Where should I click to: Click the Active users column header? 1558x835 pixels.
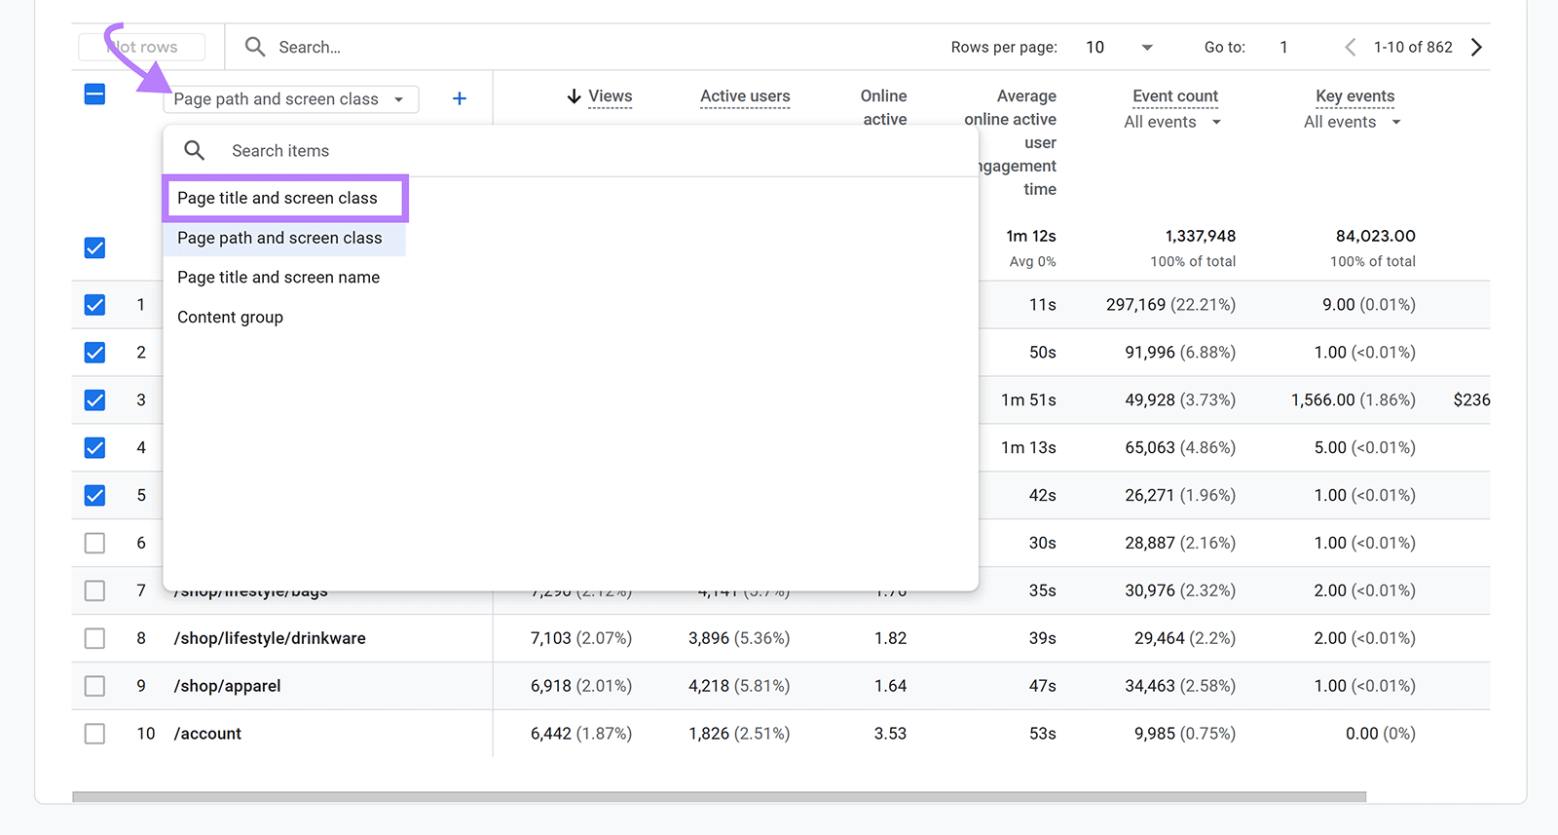tap(745, 96)
